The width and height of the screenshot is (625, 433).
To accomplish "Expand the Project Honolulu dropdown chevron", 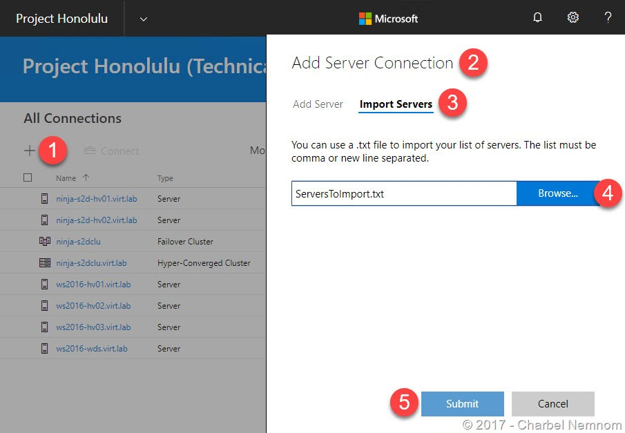I will (x=144, y=19).
